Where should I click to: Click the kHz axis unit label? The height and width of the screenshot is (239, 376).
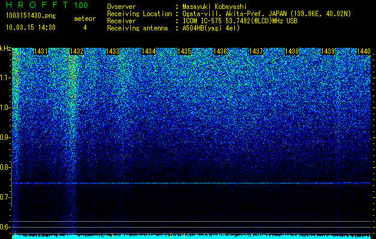click(5, 48)
